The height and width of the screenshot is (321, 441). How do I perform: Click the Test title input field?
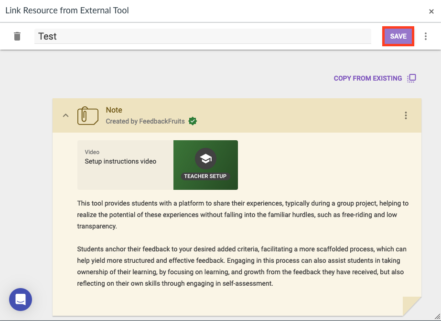[203, 36]
